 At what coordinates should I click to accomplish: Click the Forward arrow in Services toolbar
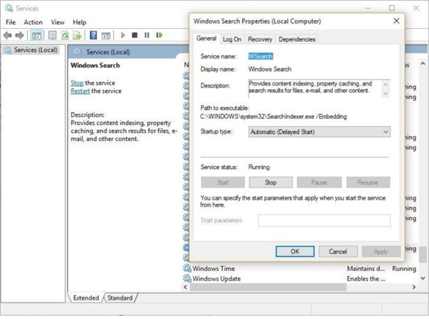[19, 35]
